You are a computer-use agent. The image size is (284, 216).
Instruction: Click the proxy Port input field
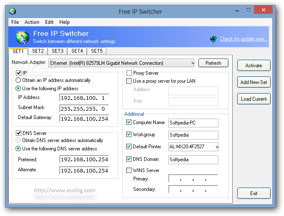pos(193,102)
